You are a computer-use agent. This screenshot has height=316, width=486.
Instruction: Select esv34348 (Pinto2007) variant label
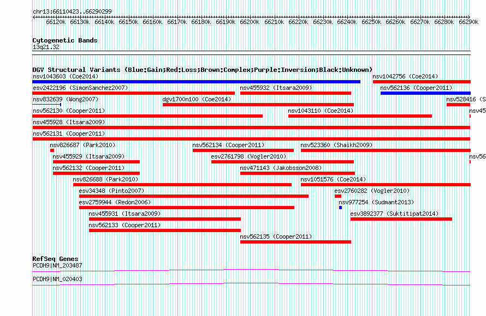[111, 191]
